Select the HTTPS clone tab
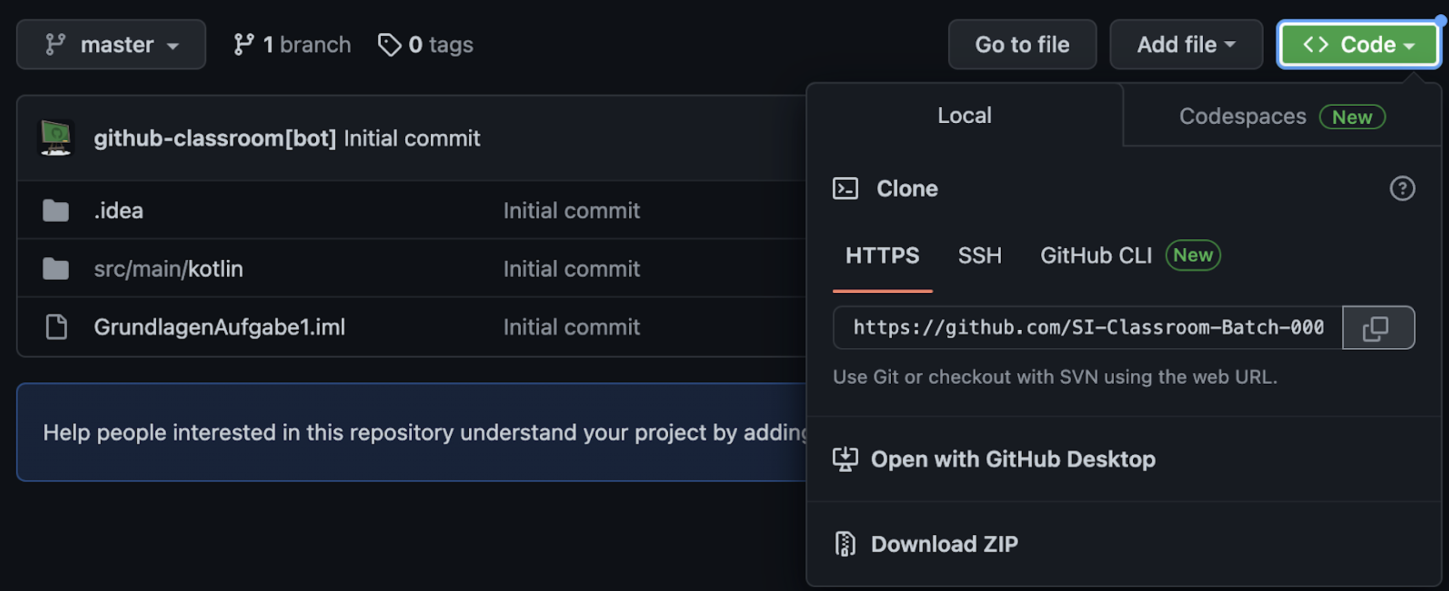The width and height of the screenshot is (1449, 591). pyautogui.click(x=881, y=255)
